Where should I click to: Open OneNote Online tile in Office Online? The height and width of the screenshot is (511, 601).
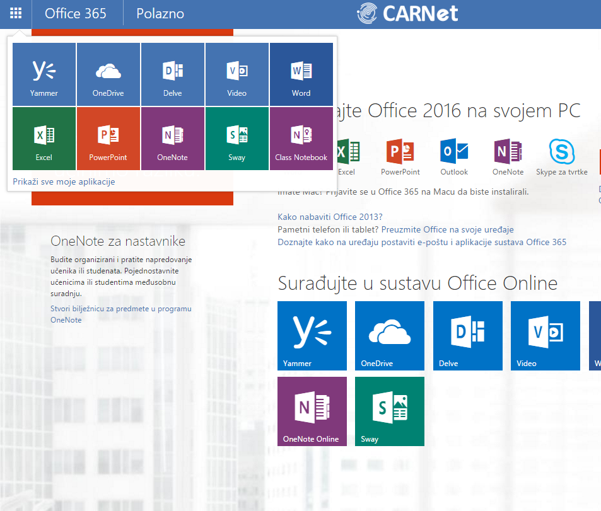pyautogui.click(x=312, y=411)
